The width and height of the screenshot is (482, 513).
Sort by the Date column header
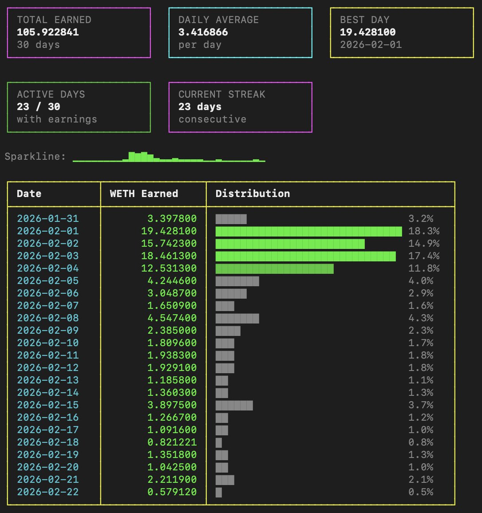[x=28, y=193]
